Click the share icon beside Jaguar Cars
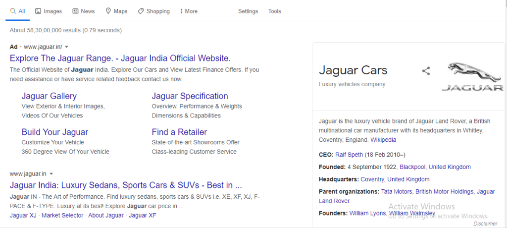The height and width of the screenshot is (228, 507). click(426, 71)
